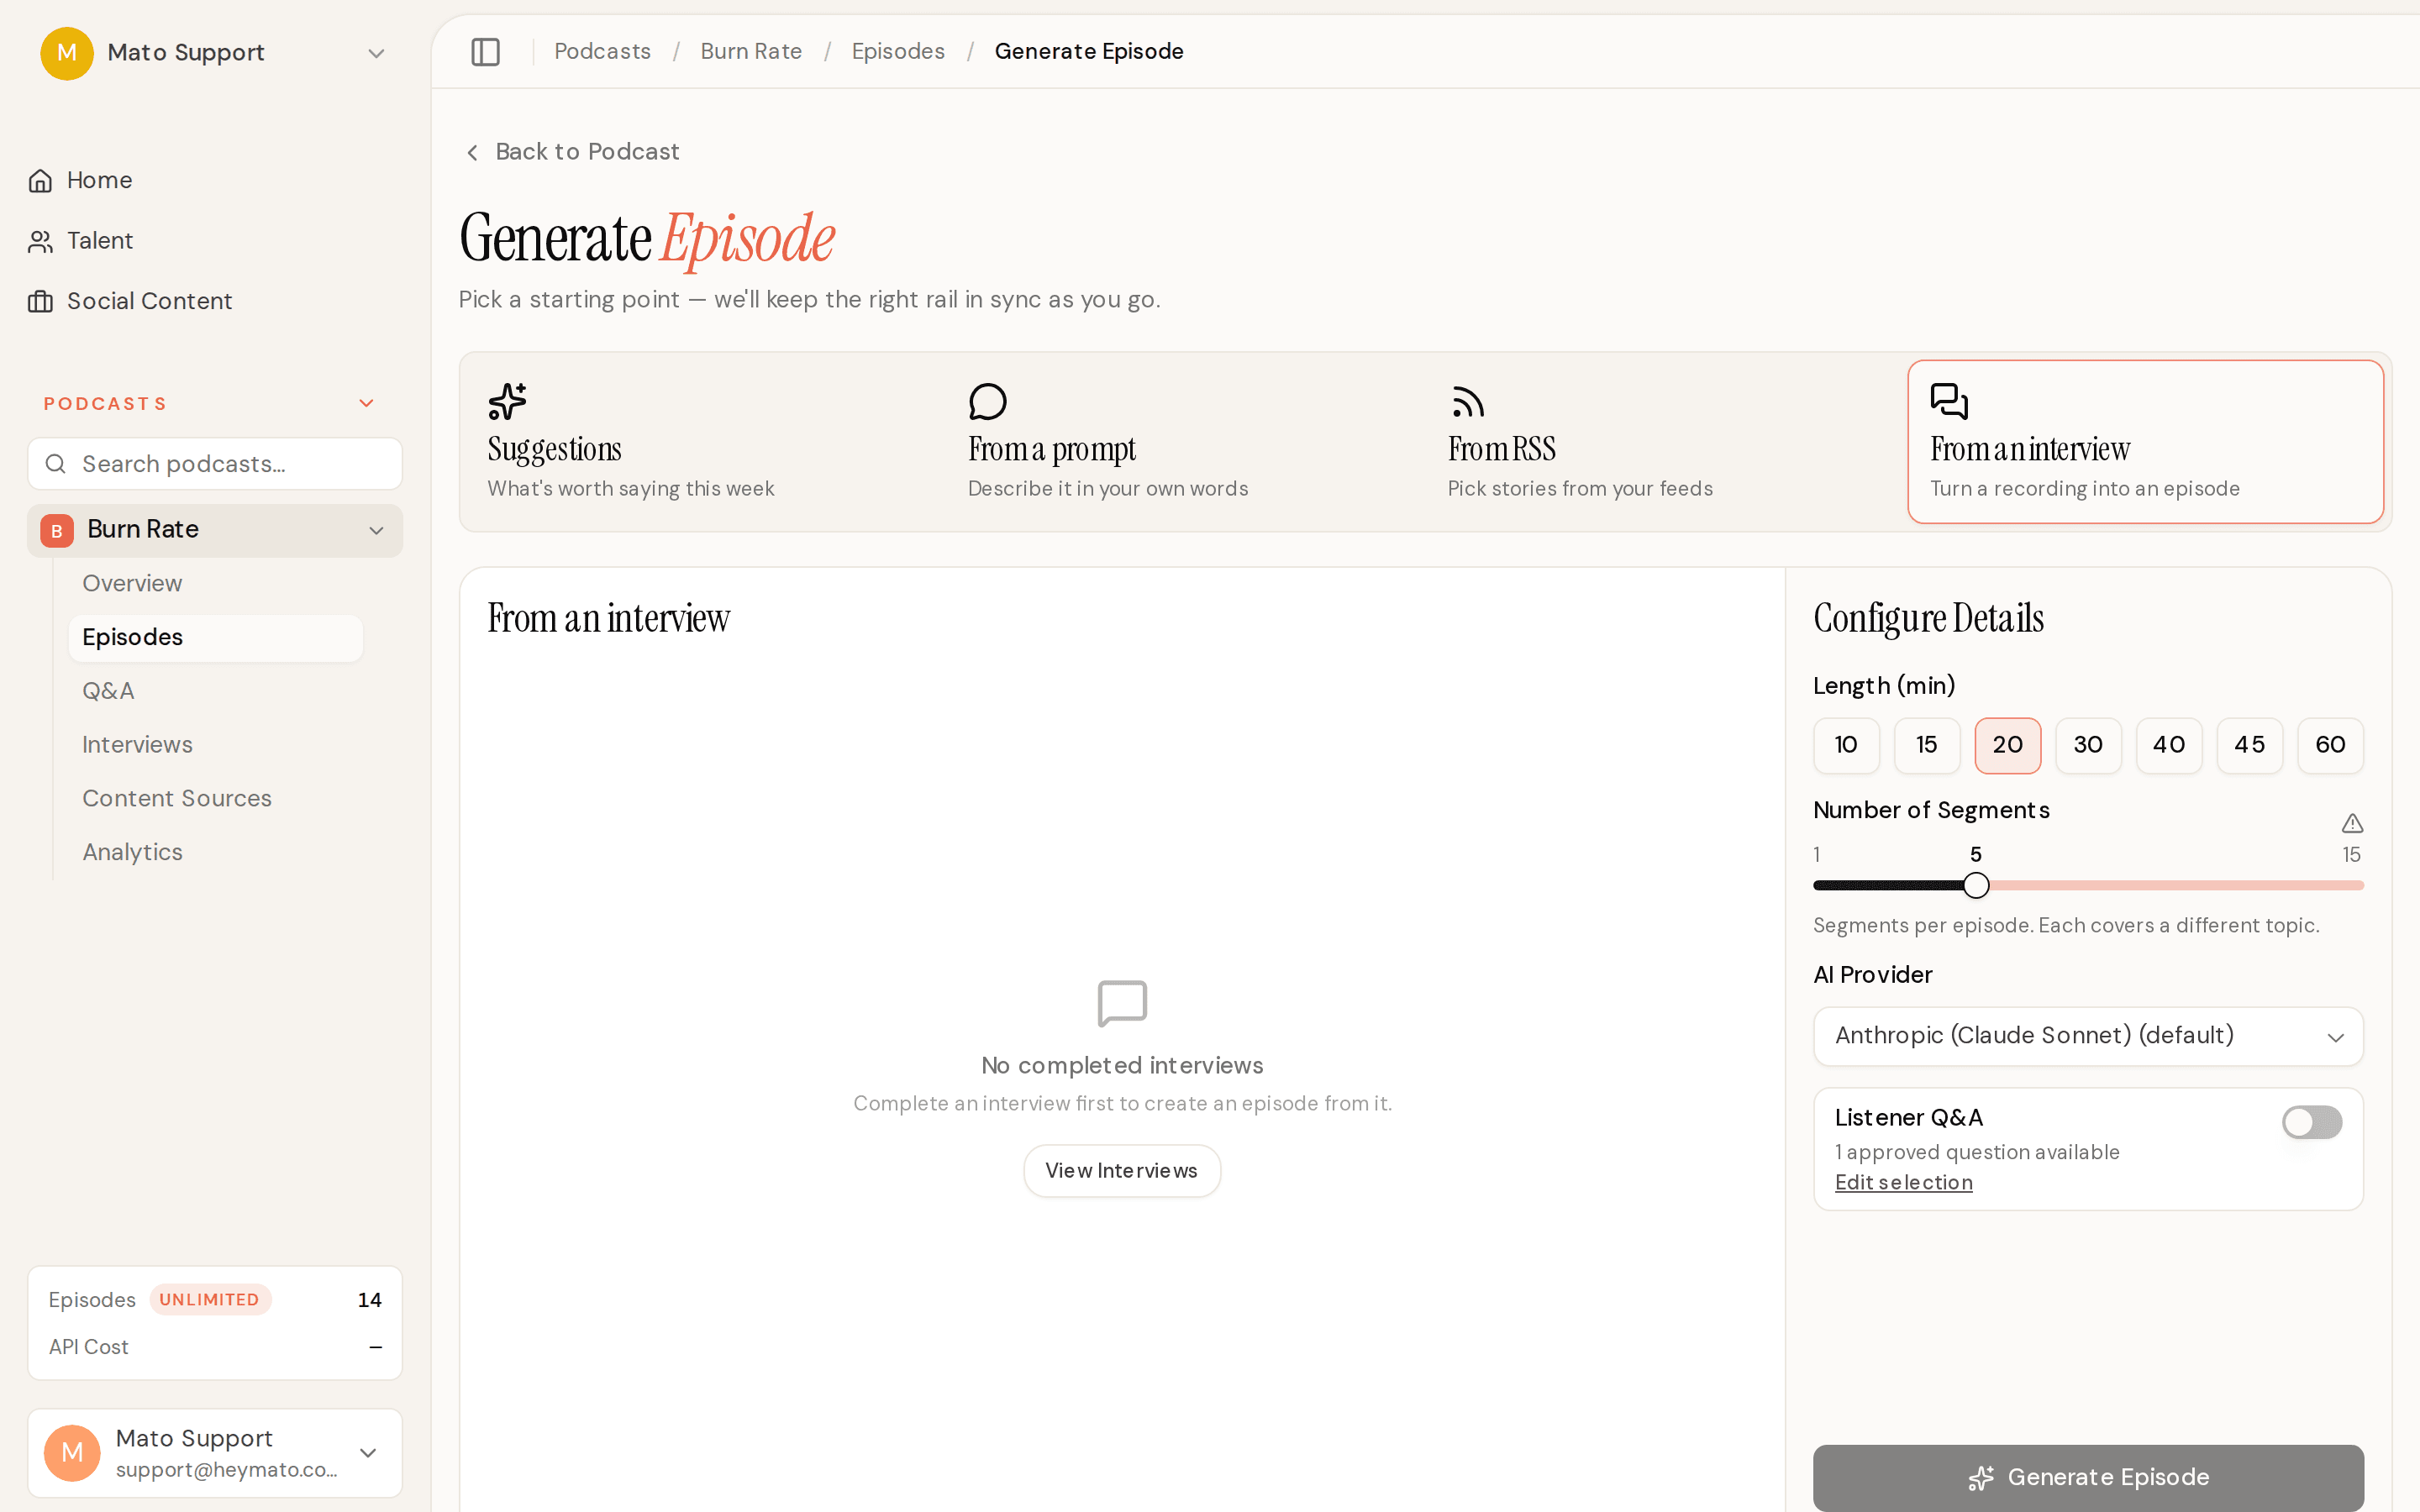Expand the Mato Support workspace switcher
Image resolution: width=2420 pixels, height=1512 pixels.
point(376,53)
